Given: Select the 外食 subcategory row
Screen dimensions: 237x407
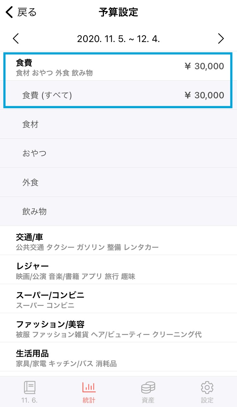Looking at the screenshot, I should [x=118, y=182].
